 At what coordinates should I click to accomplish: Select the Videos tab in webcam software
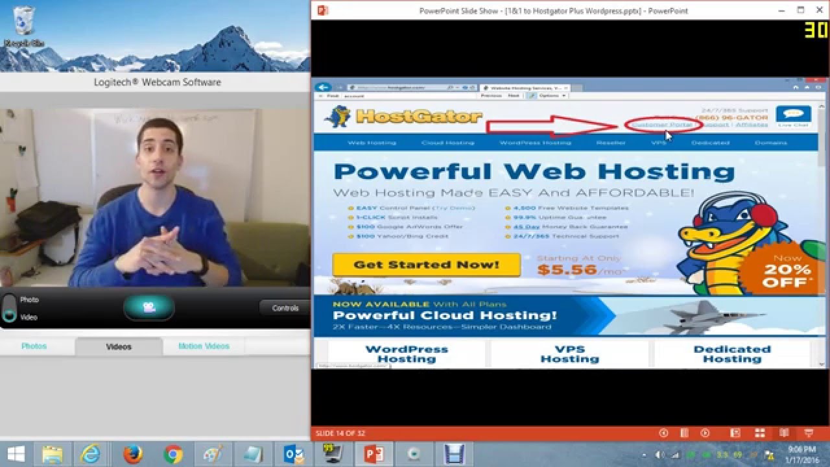[x=119, y=346]
